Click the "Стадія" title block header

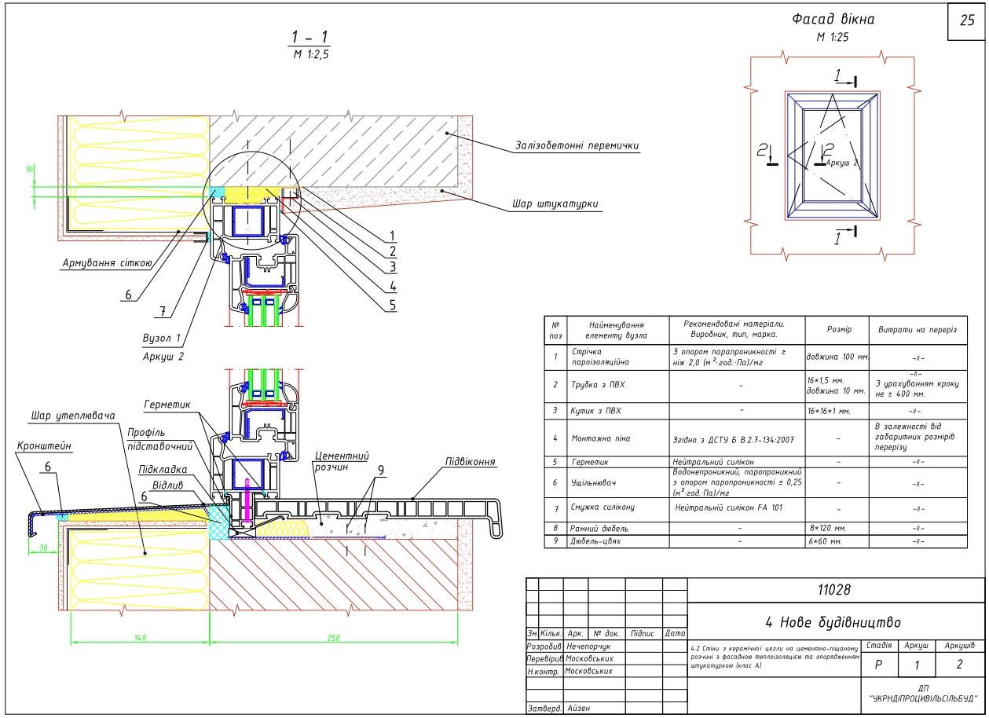(877, 645)
